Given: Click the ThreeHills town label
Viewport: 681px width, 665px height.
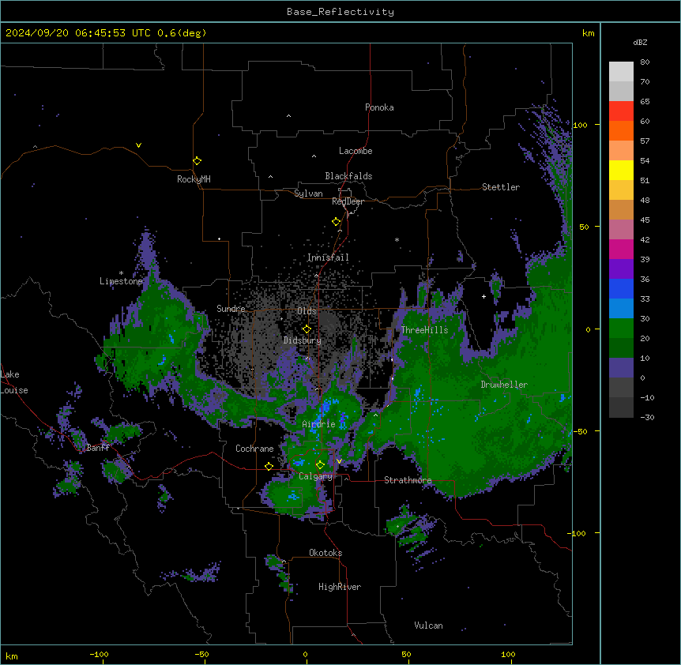Looking at the screenshot, I should (424, 330).
